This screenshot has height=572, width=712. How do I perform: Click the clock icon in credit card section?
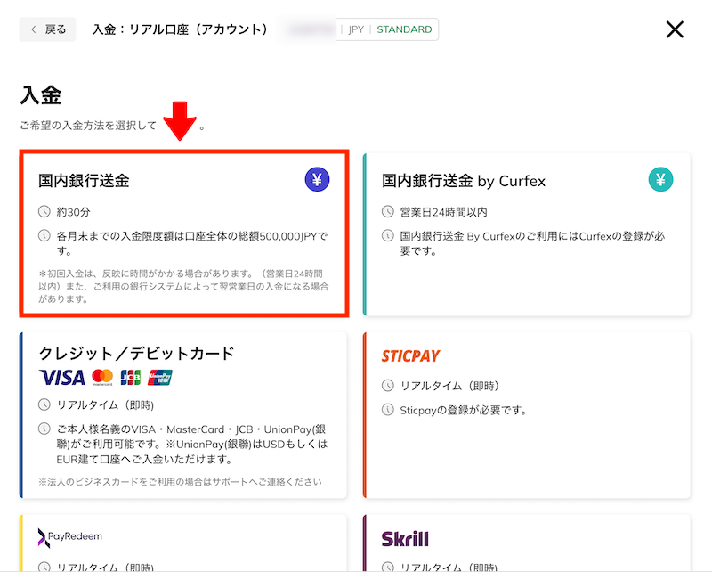pyautogui.click(x=44, y=404)
